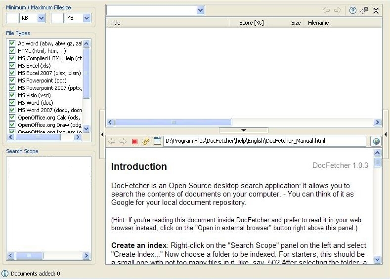
Task: Open the search query dropdown
Action: click(200, 10)
